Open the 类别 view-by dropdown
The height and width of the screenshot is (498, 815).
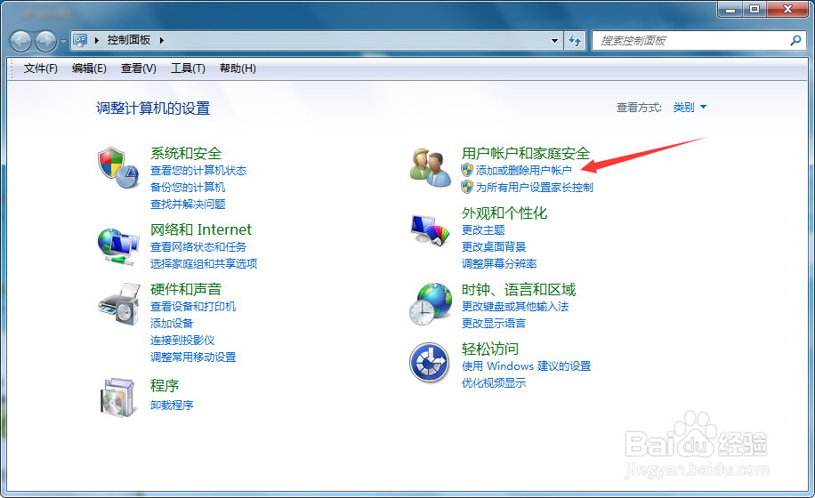point(690,107)
